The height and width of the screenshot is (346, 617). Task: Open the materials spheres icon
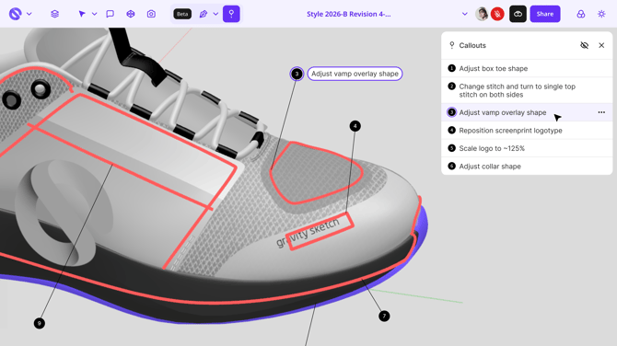581,14
